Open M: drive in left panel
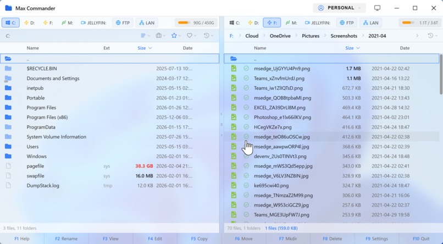This screenshot has height=244, width=443. click(x=67, y=23)
